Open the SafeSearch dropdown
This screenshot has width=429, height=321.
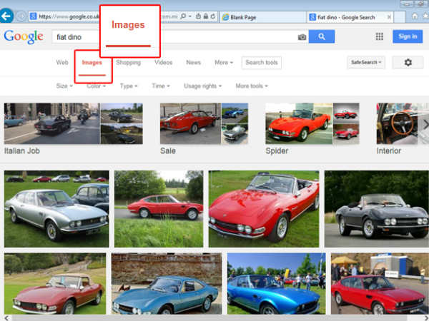pyautogui.click(x=366, y=63)
